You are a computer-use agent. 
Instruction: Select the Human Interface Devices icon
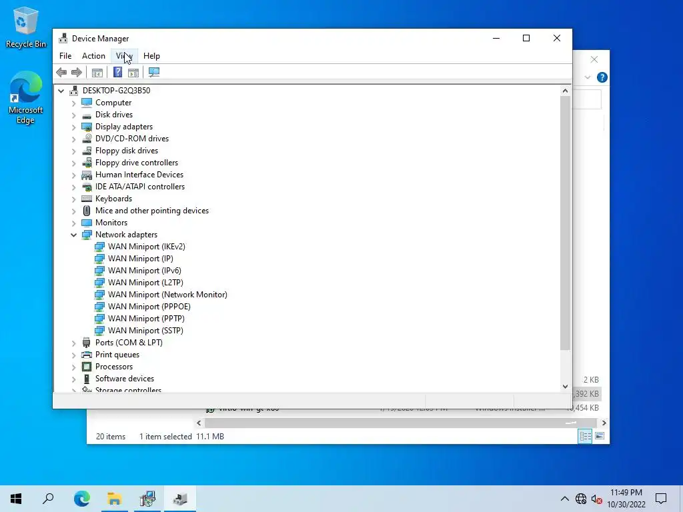pyautogui.click(x=87, y=175)
